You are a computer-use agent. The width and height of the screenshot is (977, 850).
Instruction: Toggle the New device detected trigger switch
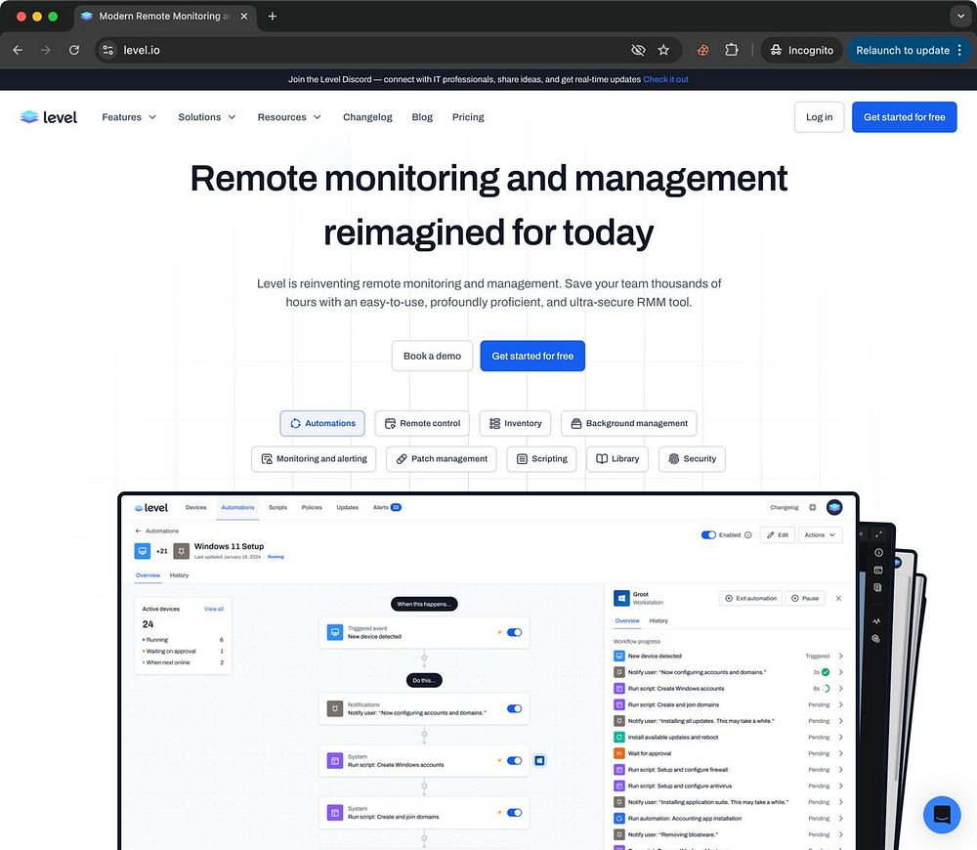point(514,632)
